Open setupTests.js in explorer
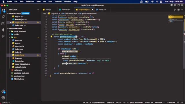The width and height of the screenshot is (185, 104). click(x=21, y=67)
